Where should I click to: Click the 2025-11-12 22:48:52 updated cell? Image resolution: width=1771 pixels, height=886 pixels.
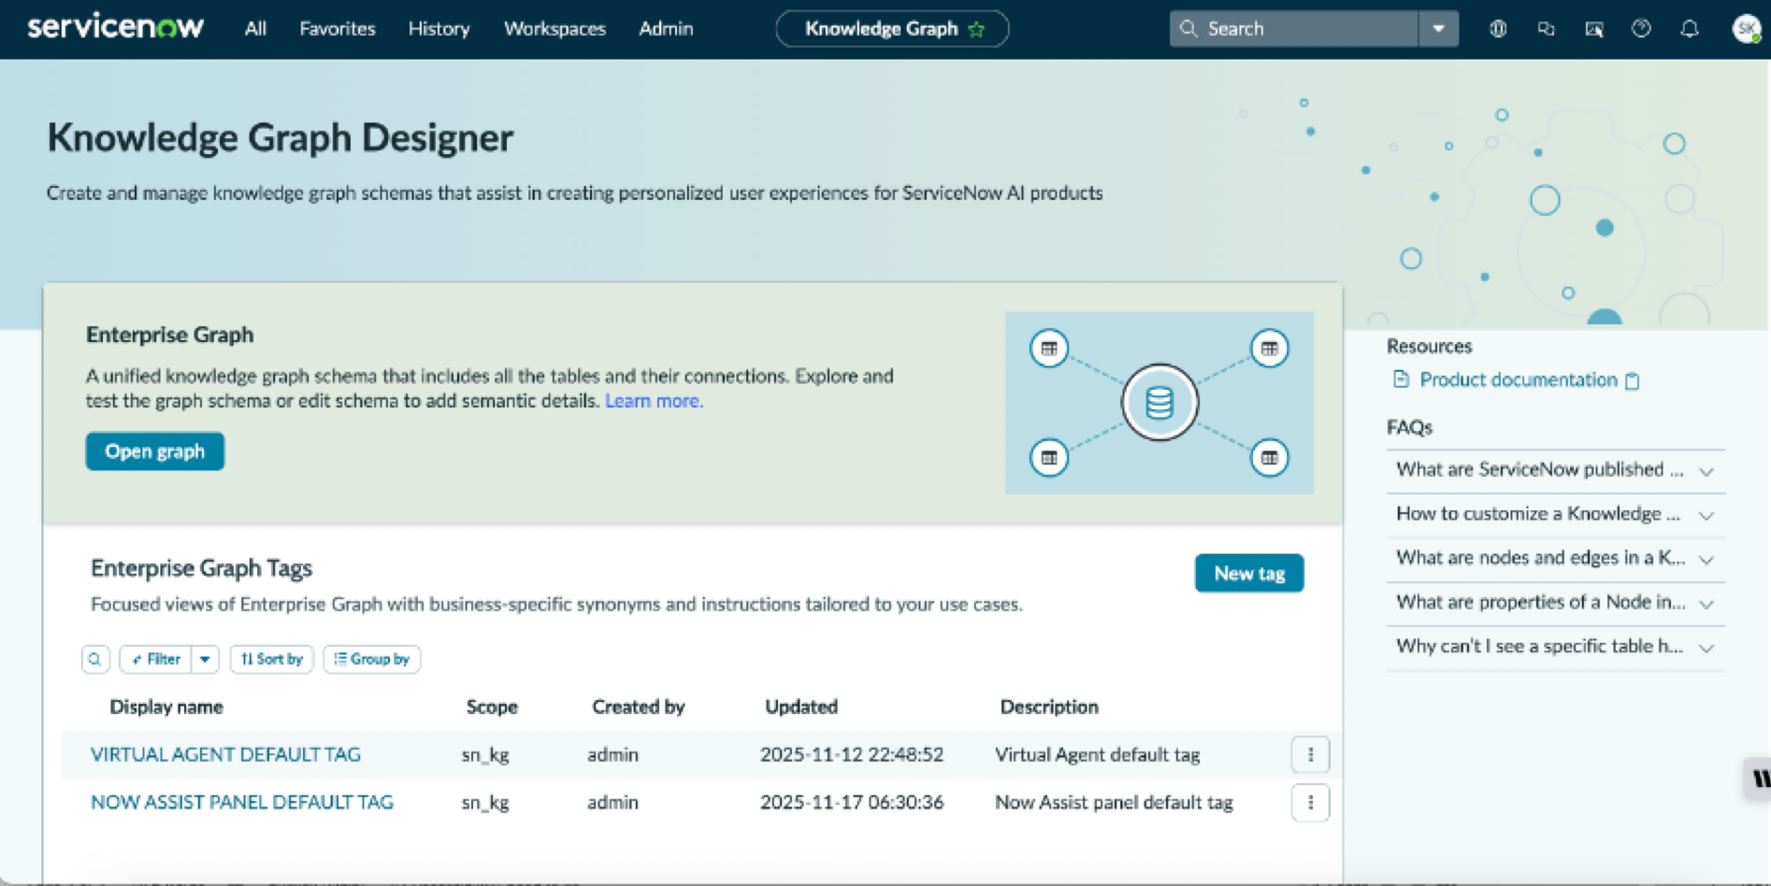pyautogui.click(x=852, y=754)
